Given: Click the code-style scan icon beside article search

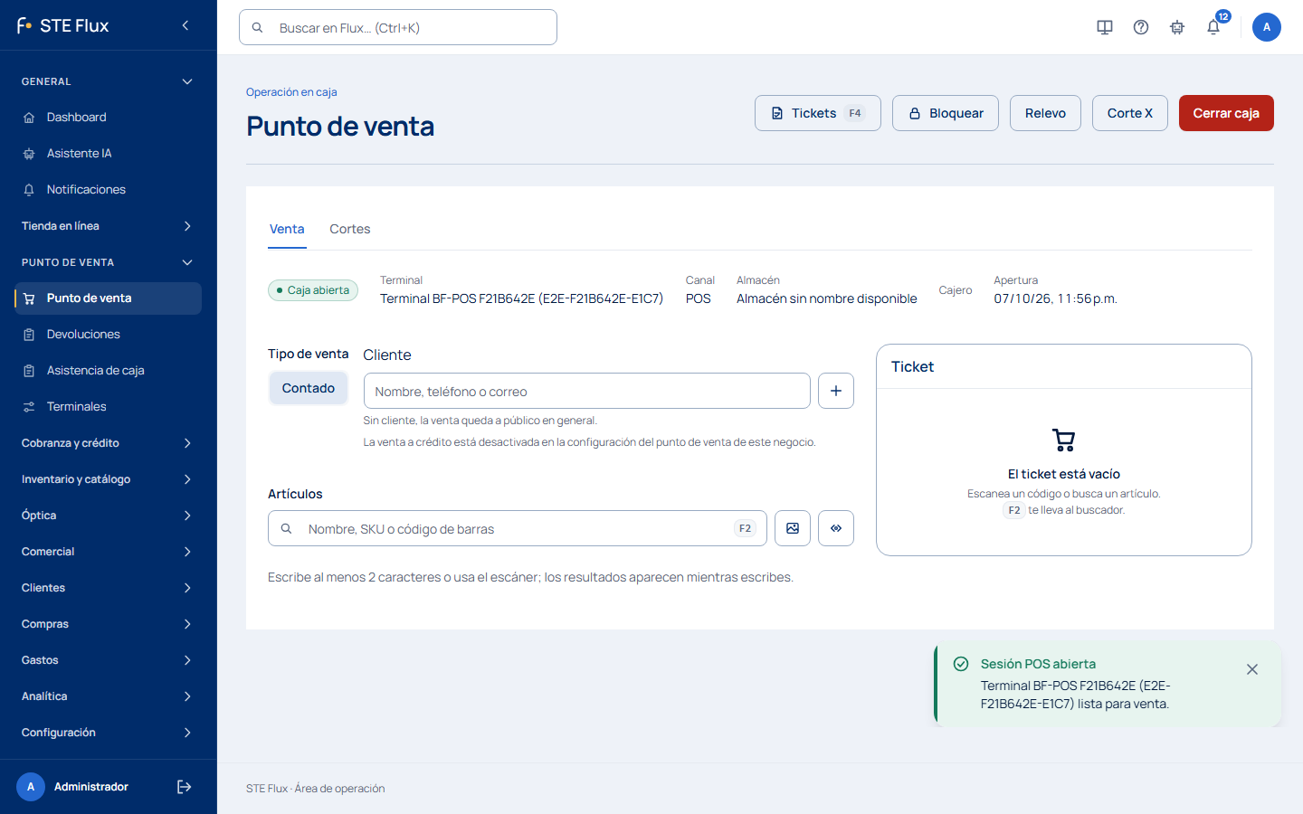Looking at the screenshot, I should [x=836, y=528].
